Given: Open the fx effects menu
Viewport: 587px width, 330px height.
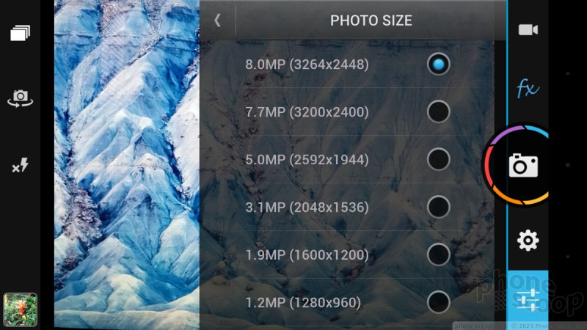Looking at the screenshot, I should [528, 89].
